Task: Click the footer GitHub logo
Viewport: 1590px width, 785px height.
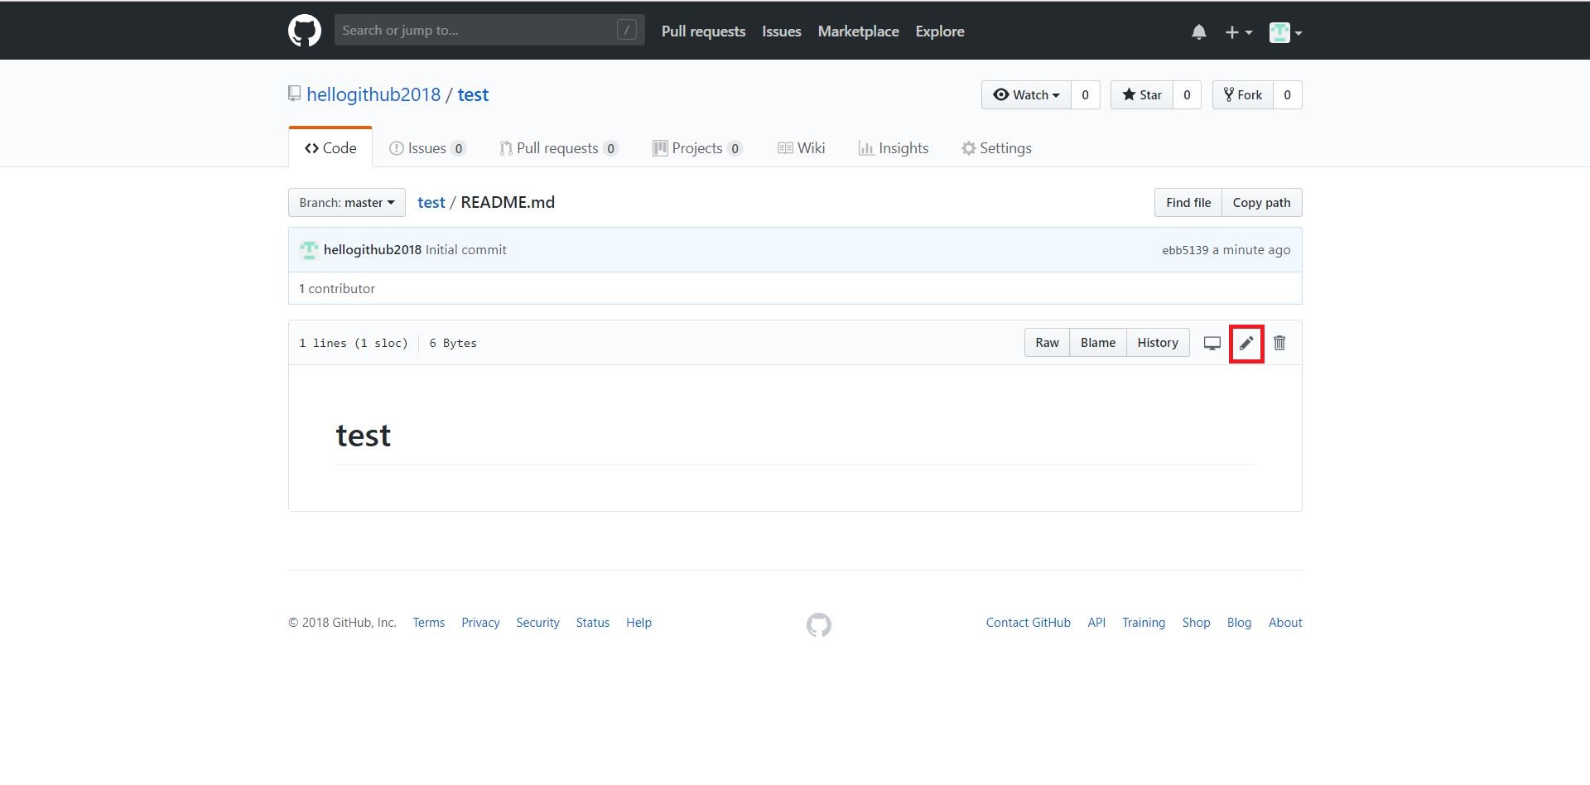Action: coord(819,624)
